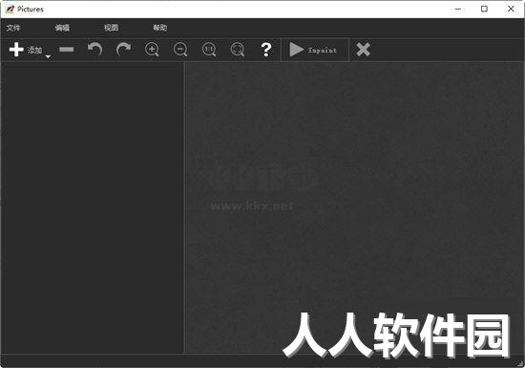Viewport: 525px width, 368px height.
Task: Zoom out with the minus magnifier
Action: (x=180, y=50)
